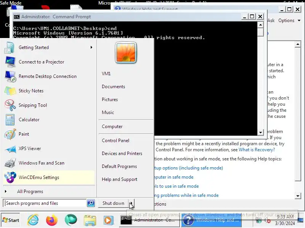Open Music from Start menu

click(108, 112)
